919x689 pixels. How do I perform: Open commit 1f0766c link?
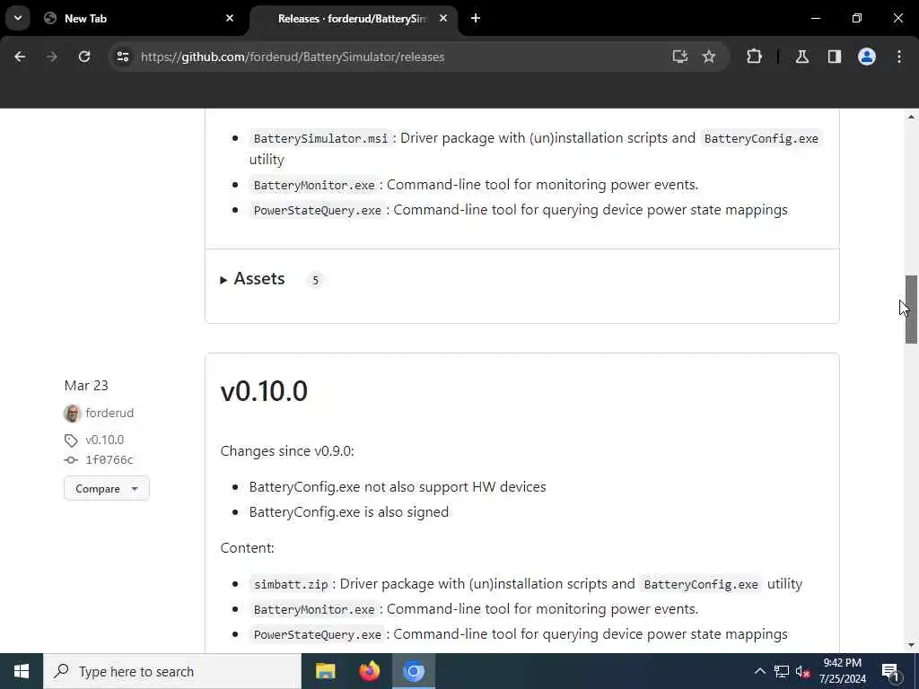point(109,460)
